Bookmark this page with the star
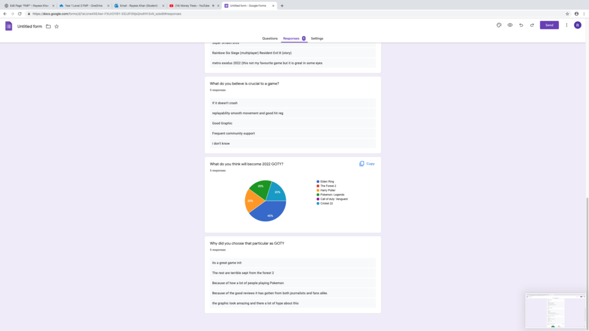This screenshot has width=589, height=331. (x=567, y=14)
